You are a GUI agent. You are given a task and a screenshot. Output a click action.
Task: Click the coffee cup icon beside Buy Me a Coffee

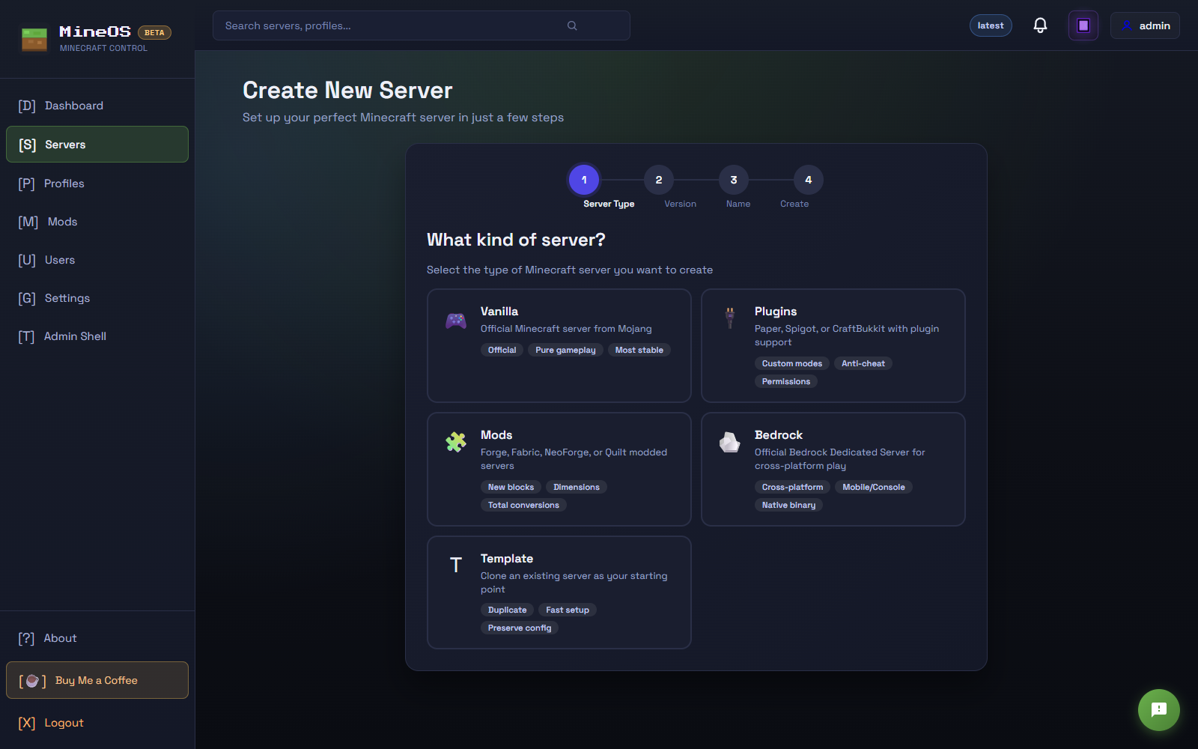coord(32,680)
